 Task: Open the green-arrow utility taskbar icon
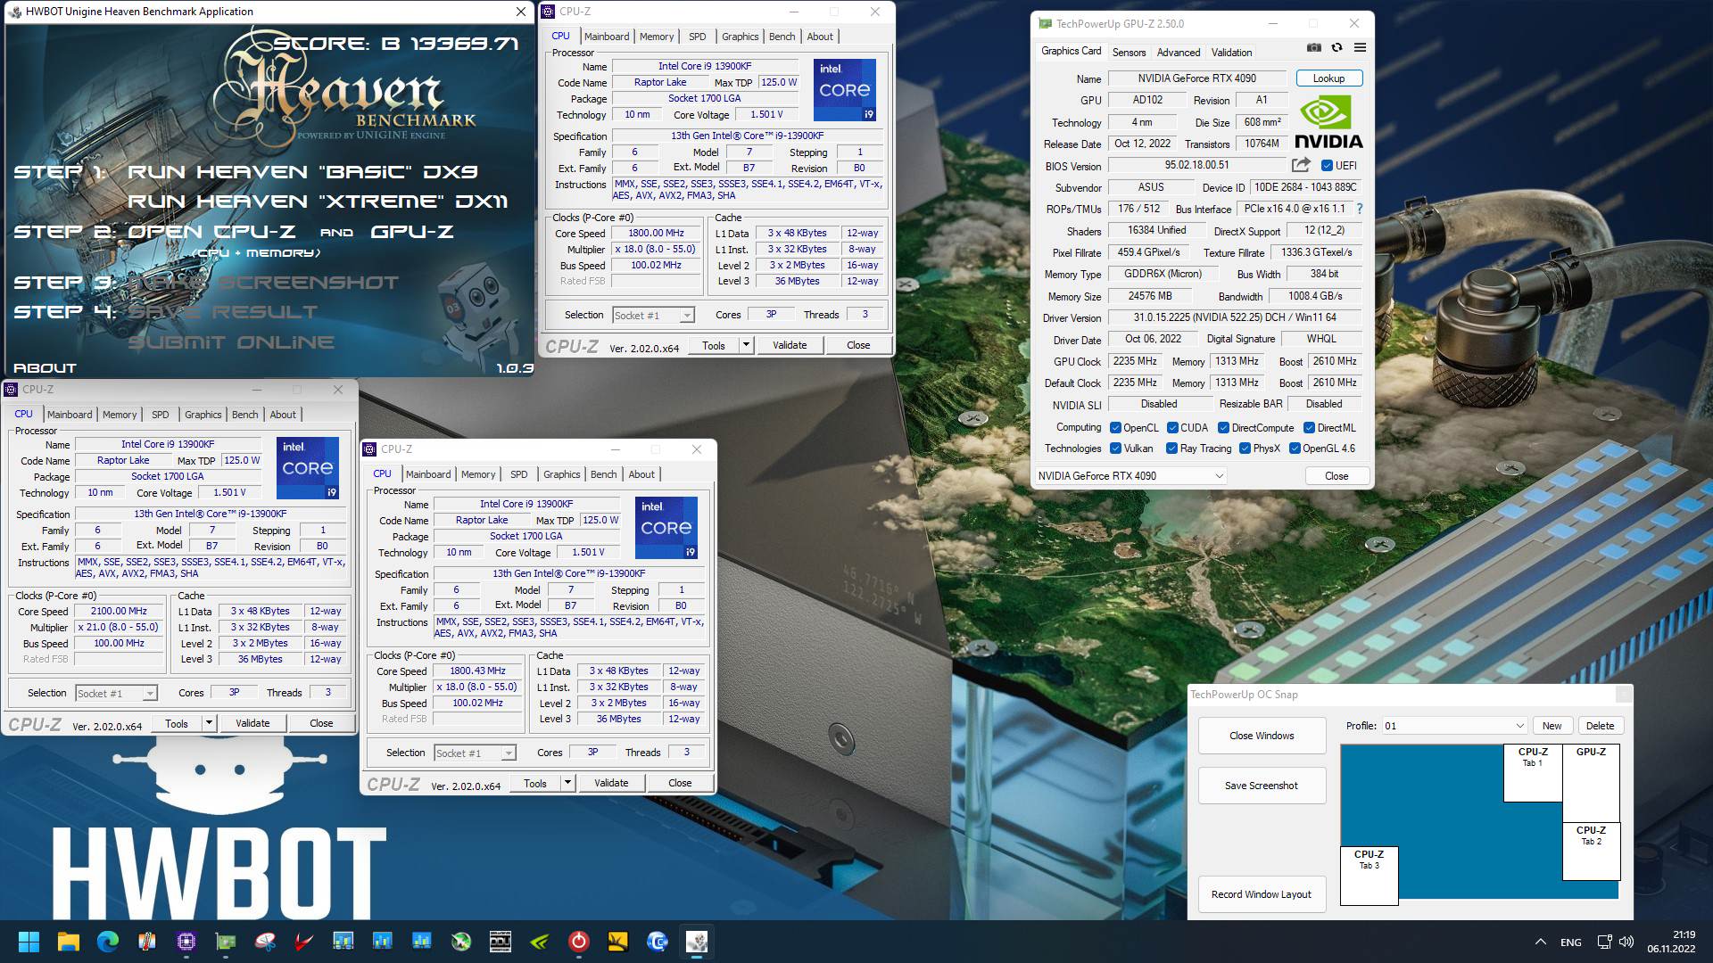coord(460,942)
